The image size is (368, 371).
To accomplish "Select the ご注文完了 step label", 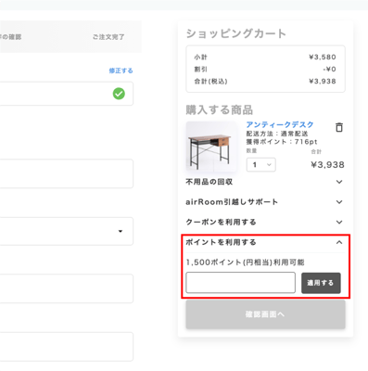I will tap(108, 37).
